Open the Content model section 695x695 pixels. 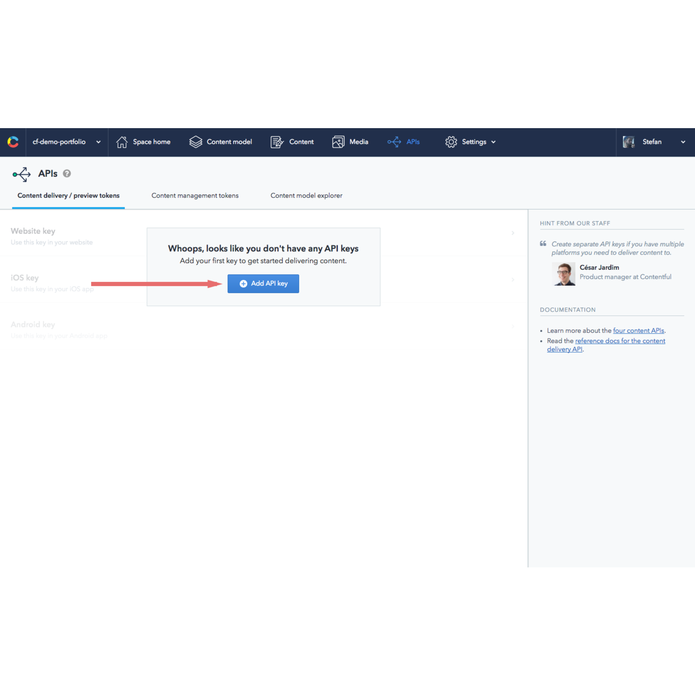click(x=220, y=142)
